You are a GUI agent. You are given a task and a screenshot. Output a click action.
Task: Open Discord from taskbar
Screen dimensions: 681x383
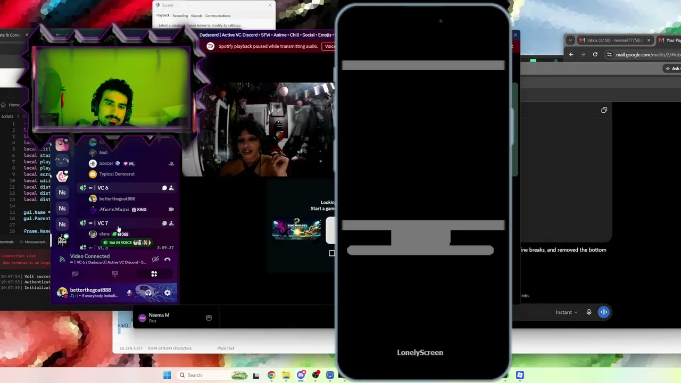[301, 375]
